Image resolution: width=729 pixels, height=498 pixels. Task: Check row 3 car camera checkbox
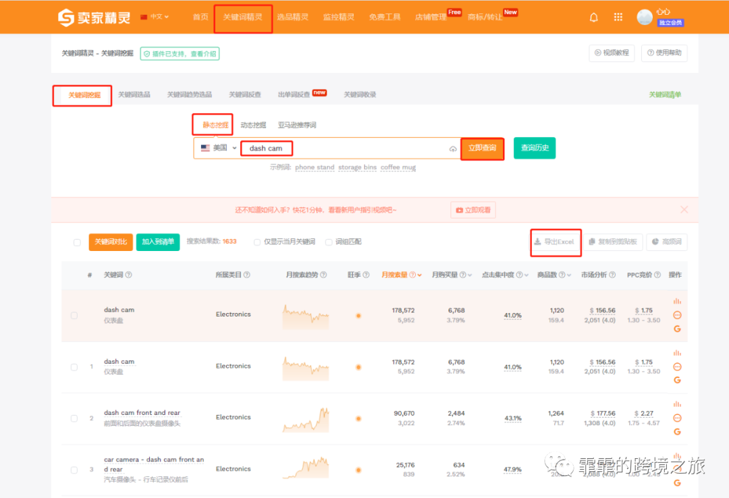coord(74,470)
